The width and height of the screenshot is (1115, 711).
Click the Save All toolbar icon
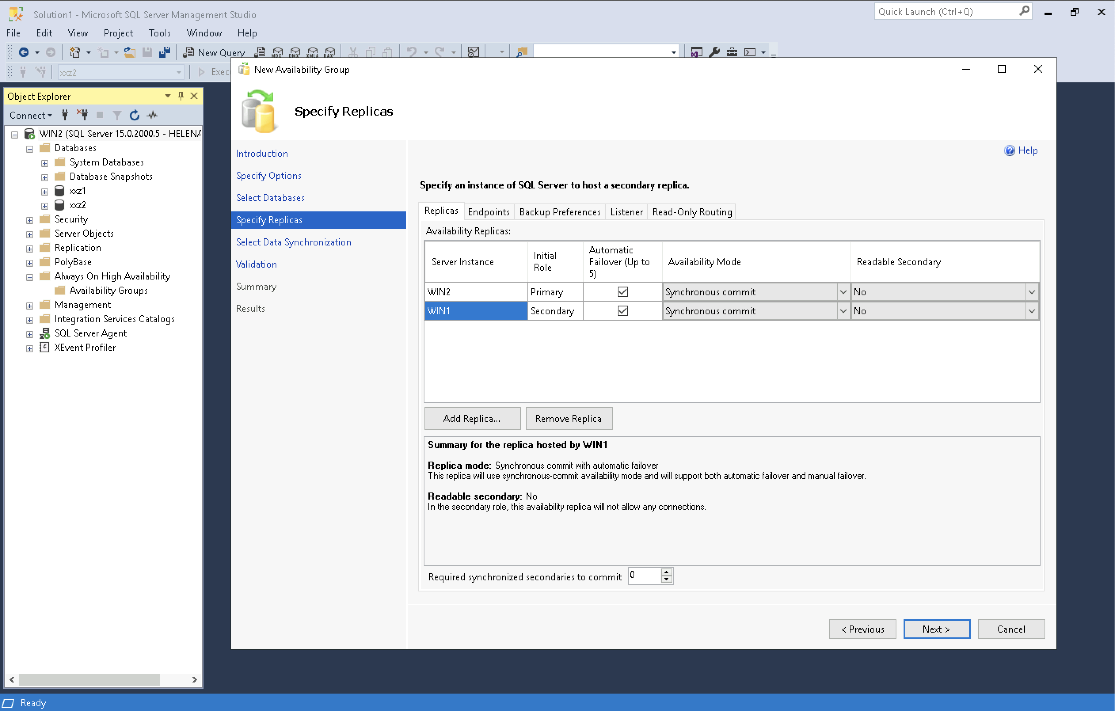164,52
